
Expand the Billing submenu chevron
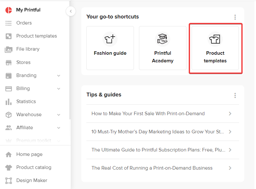[59, 88]
